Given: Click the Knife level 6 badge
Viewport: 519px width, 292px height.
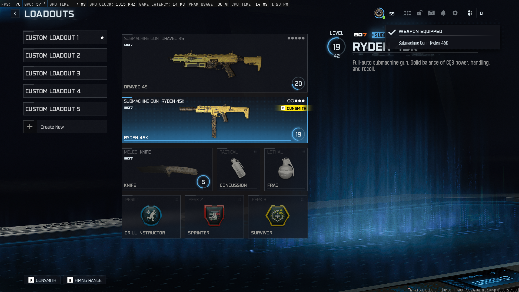Looking at the screenshot, I should (x=203, y=182).
